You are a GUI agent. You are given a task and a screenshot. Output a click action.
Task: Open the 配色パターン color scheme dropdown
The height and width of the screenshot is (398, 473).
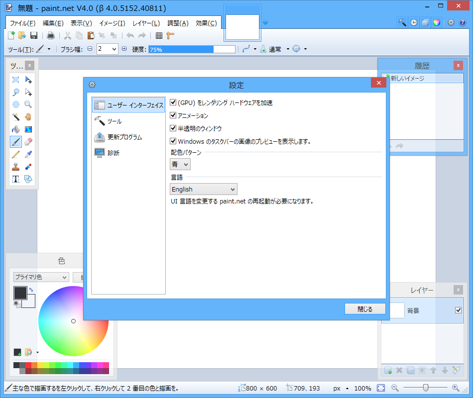point(180,164)
